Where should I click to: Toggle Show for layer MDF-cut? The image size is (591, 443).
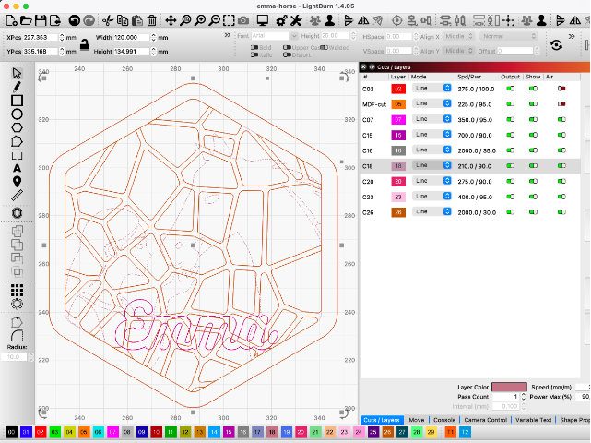533,103
